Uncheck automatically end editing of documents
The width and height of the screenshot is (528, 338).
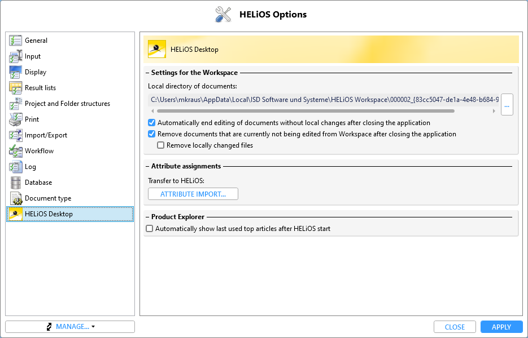tap(151, 123)
